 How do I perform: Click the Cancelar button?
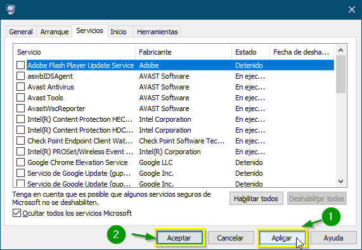[231, 238]
